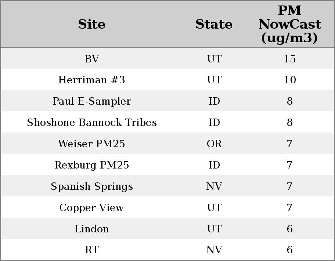335x261 pixels.
Task: Select the Lindon site entry
Action: coord(92,229)
